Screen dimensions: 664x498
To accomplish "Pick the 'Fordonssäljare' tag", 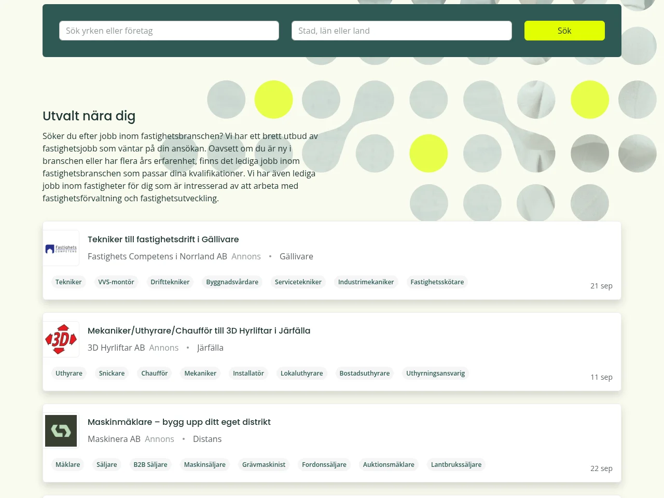I will [x=324, y=465].
